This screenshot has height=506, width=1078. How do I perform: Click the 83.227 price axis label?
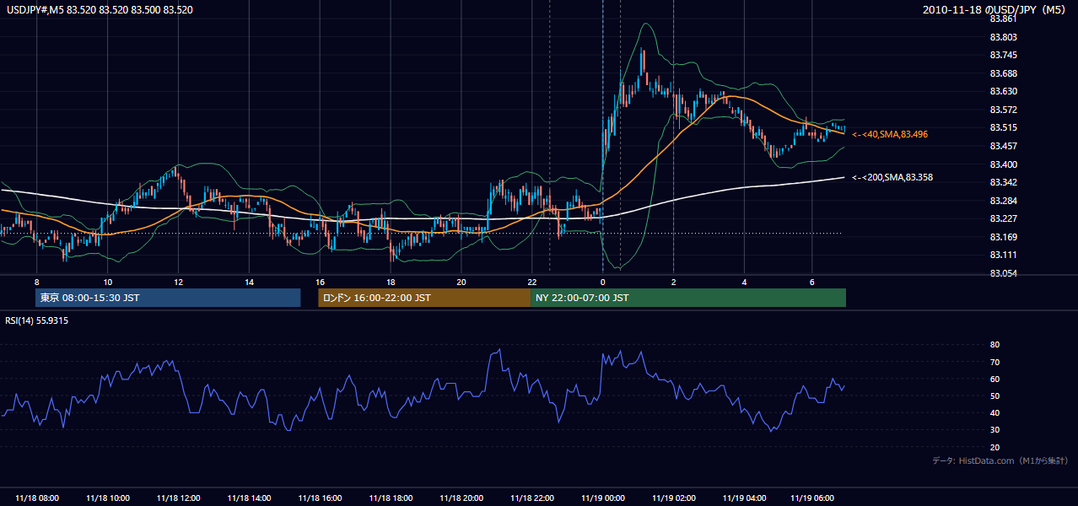[x=1004, y=218]
